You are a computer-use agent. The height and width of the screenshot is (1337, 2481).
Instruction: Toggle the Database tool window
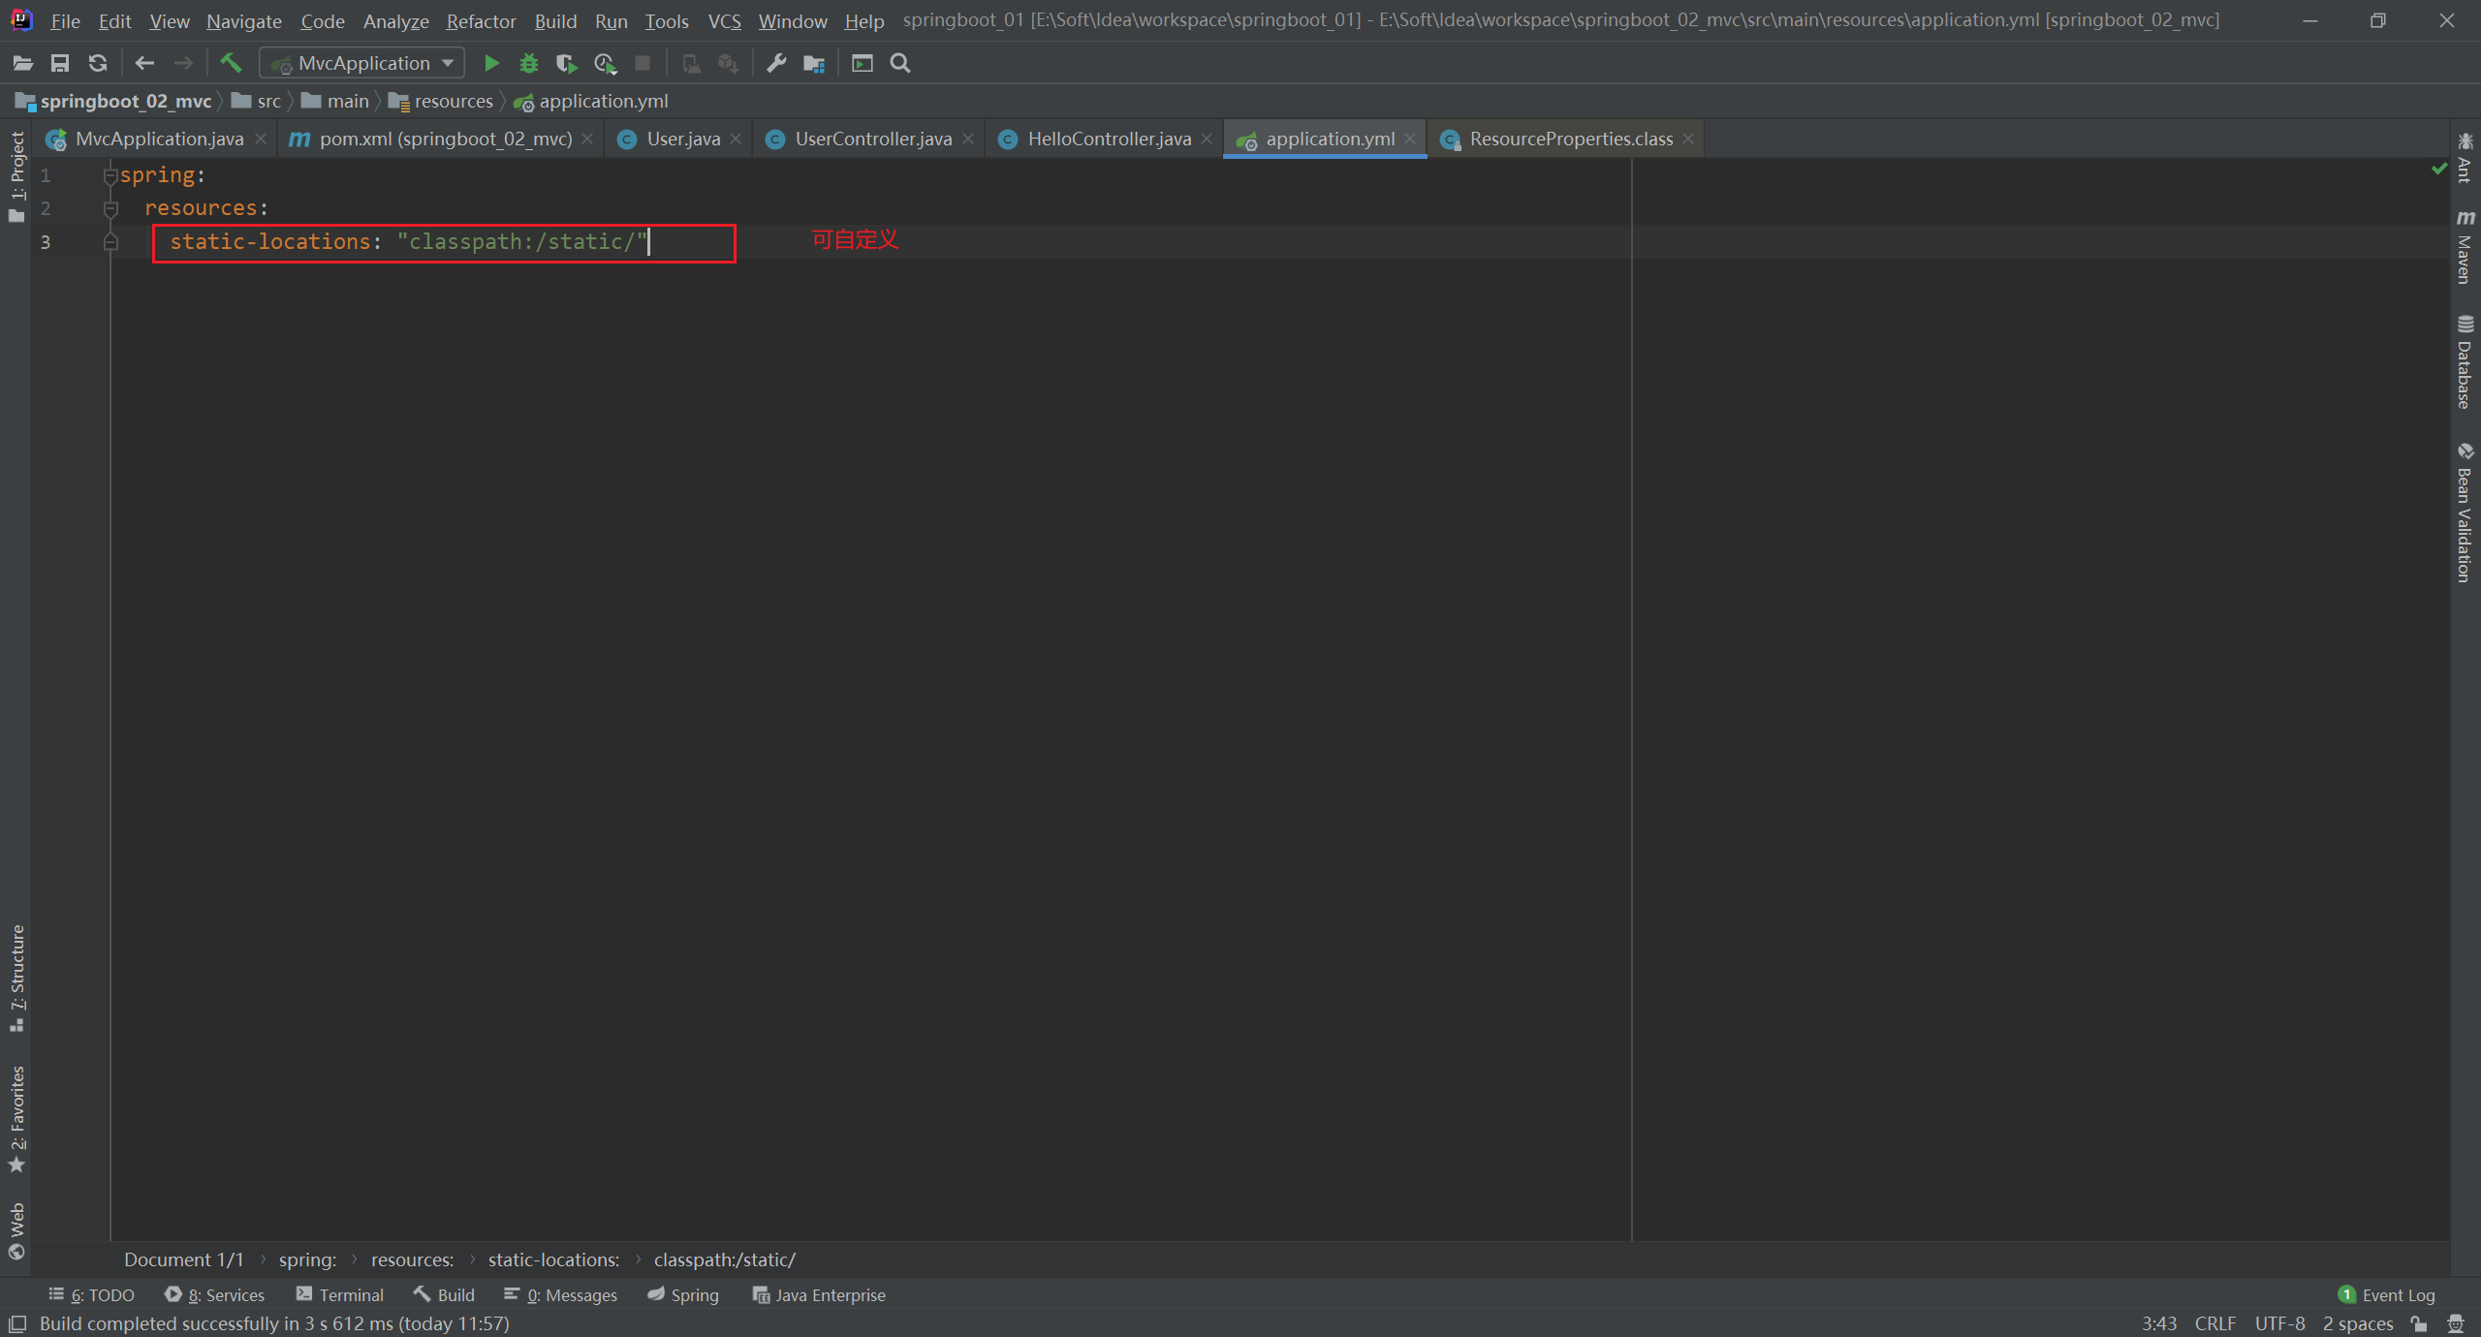click(2465, 361)
